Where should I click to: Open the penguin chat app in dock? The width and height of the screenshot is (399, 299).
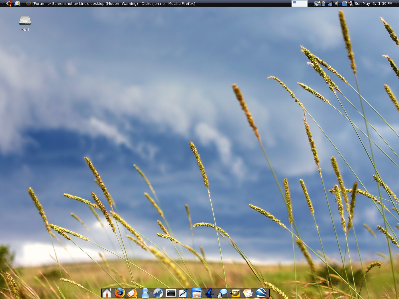pyautogui.click(x=223, y=293)
